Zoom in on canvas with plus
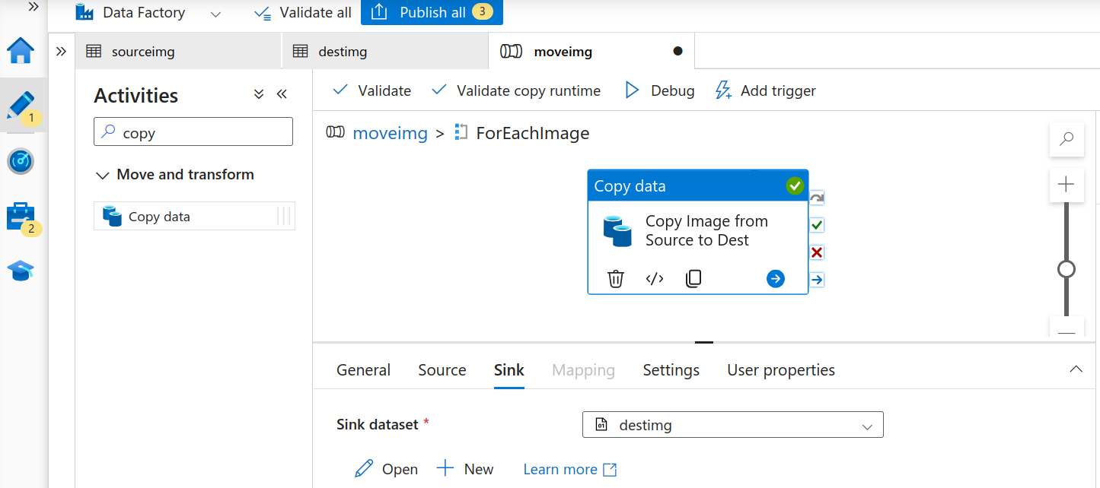The height and width of the screenshot is (488, 1100). (1067, 185)
